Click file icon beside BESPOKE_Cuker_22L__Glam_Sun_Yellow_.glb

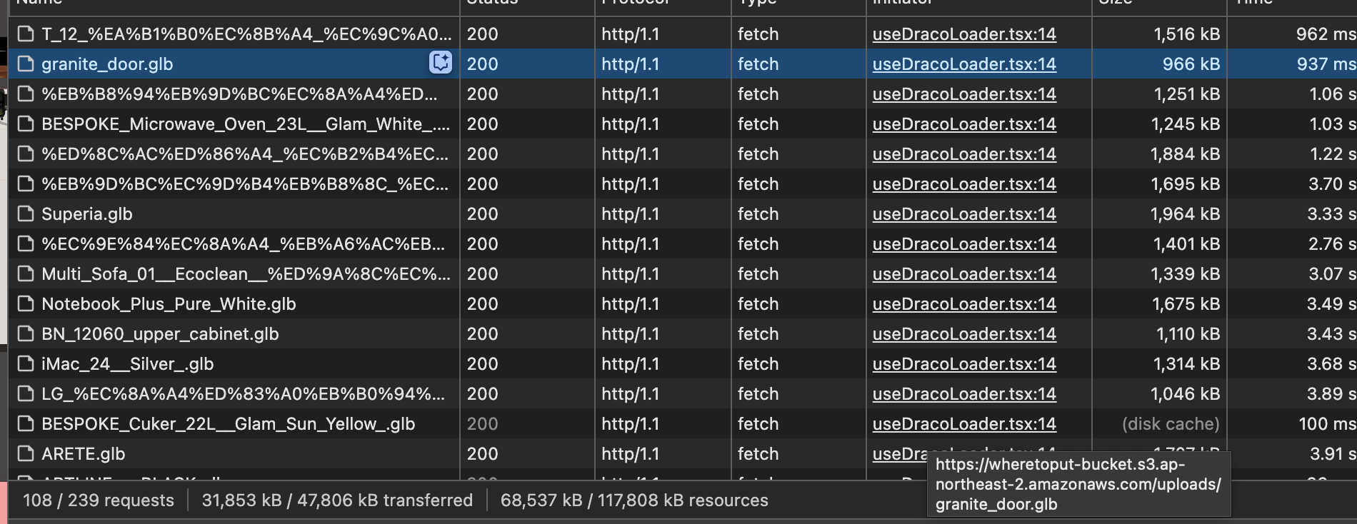(x=26, y=423)
